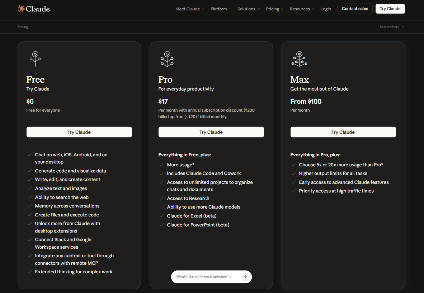Open the Resources dropdown menu

click(x=302, y=9)
